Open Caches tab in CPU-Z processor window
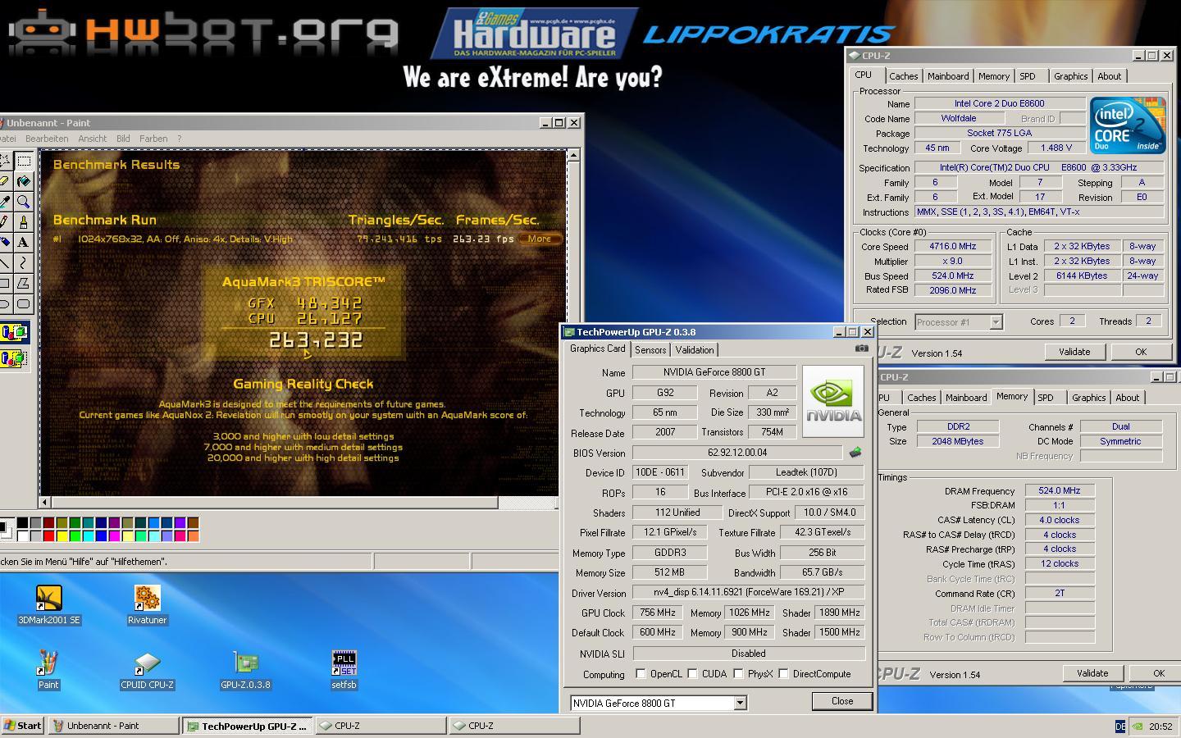This screenshot has height=738, width=1181. [903, 76]
